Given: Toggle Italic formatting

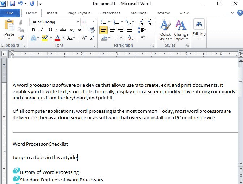Looking at the screenshot, I should (x=42, y=30).
